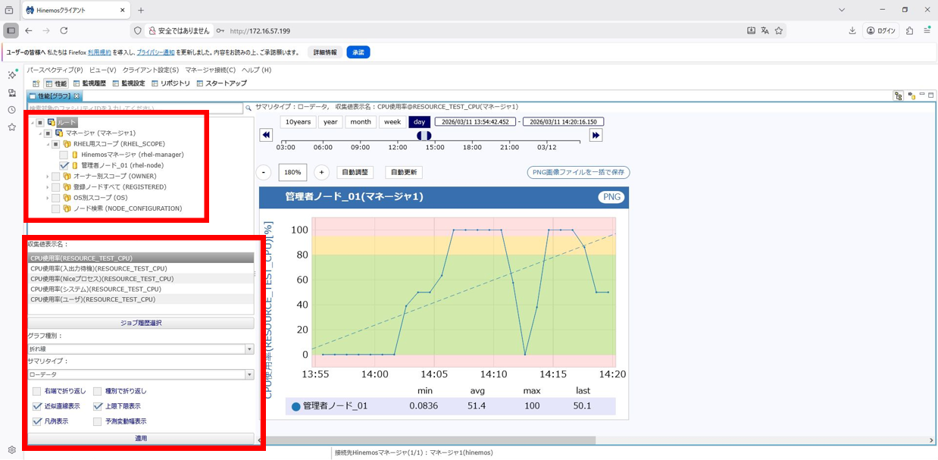
Task: Click the PNG export badge on graph
Action: tap(611, 197)
